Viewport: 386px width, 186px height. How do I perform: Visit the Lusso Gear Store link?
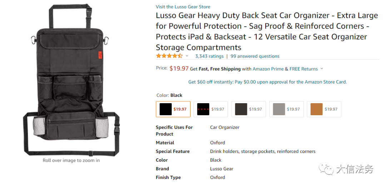pyautogui.click(x=183, y=7)
